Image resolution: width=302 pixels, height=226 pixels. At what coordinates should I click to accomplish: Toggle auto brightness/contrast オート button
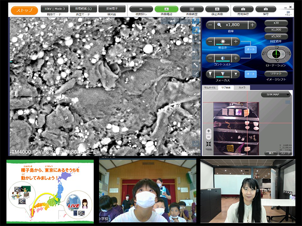[x=250, y=50]
